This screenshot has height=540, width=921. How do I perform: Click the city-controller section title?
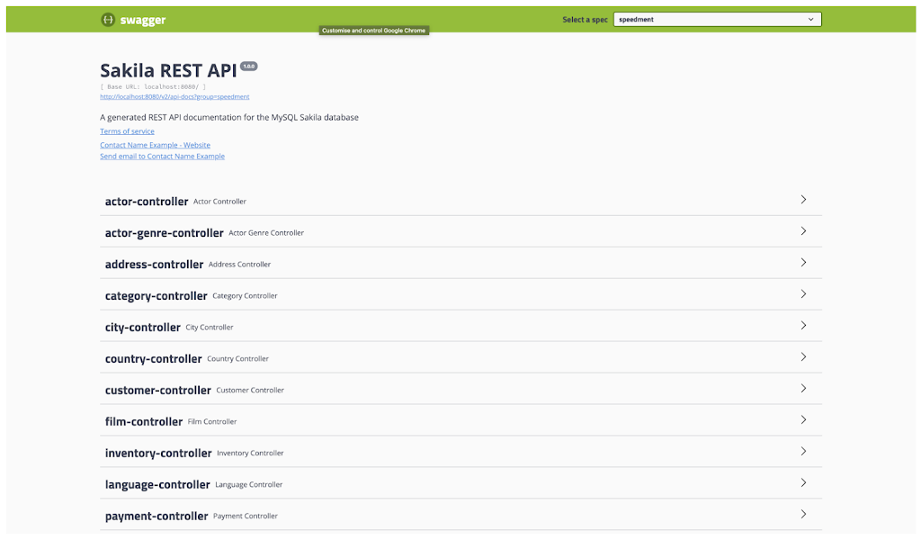click(143, 328)
